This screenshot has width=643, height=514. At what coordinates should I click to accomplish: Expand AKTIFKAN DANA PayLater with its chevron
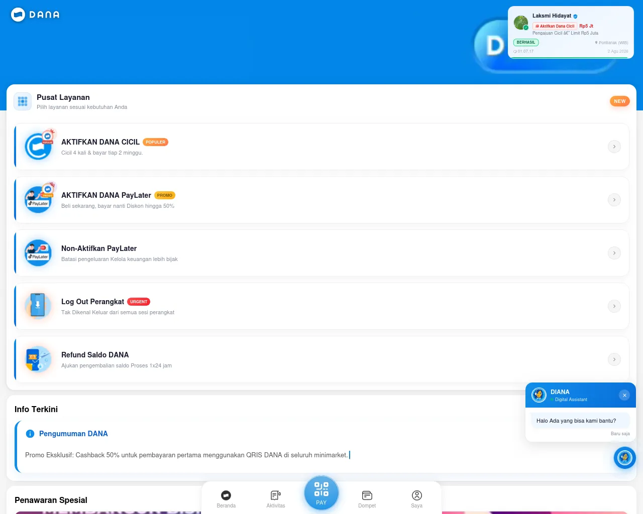(614, 200)
